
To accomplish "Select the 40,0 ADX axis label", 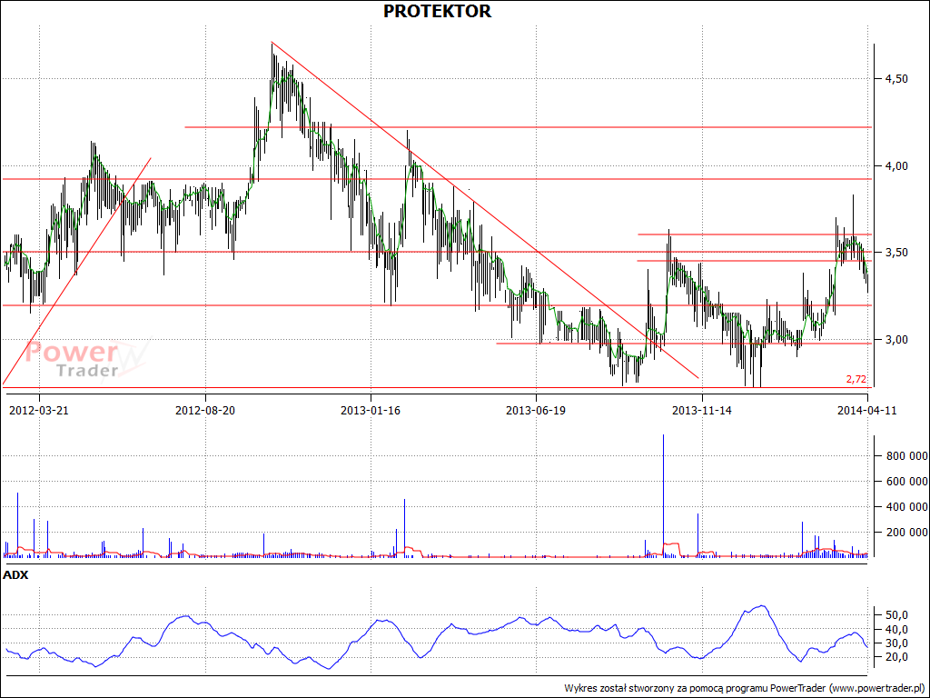I will (x=895, y=629).
